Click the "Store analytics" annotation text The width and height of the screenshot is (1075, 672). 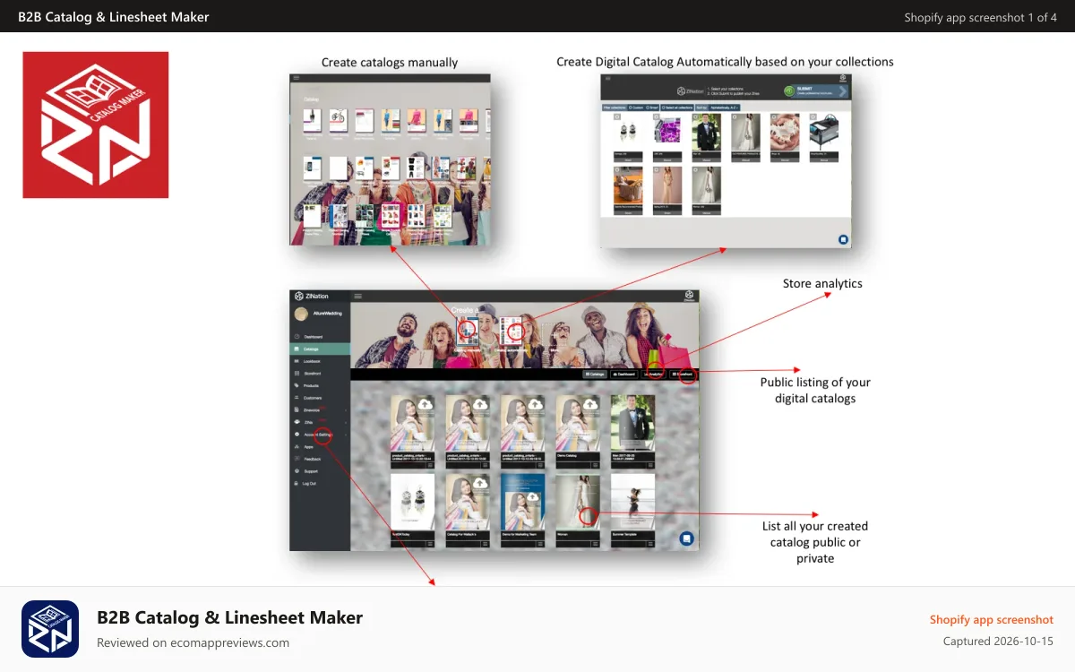(822, 284)
